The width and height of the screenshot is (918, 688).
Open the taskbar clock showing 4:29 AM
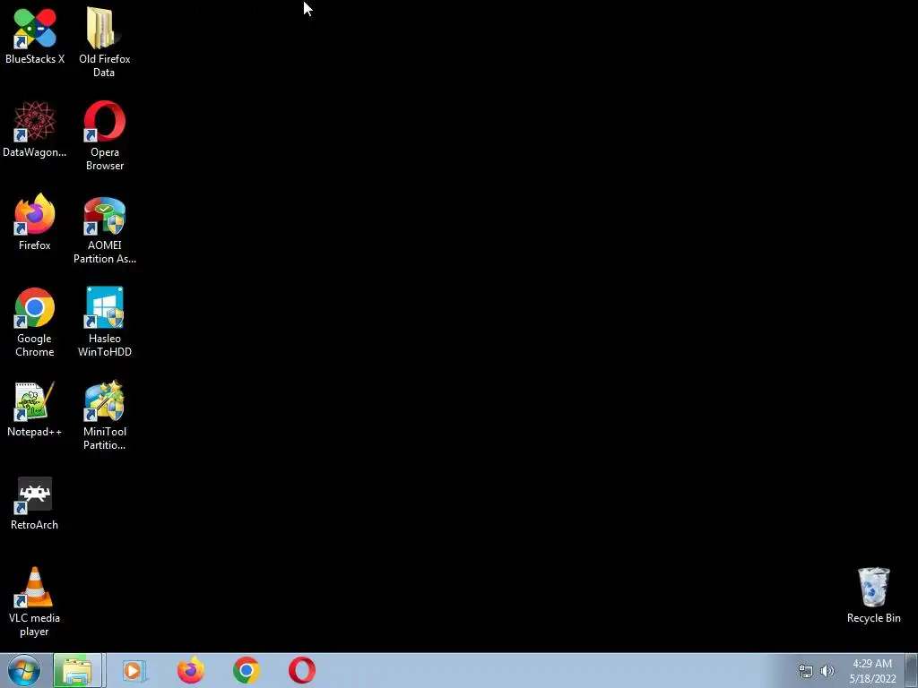click(872, 670)
